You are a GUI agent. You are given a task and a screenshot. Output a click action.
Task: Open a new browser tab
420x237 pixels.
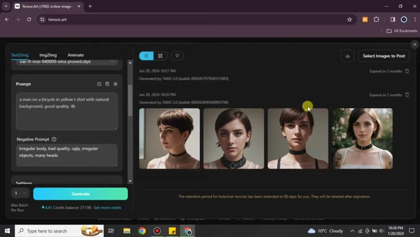[90, 6]
